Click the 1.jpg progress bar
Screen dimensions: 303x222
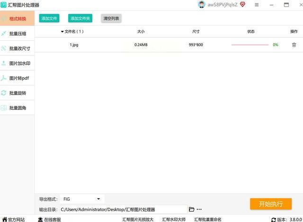coord(250,45)
